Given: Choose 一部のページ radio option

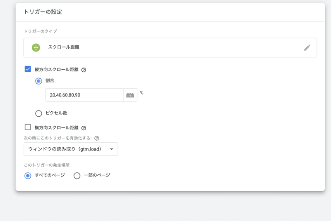Looking at the screenshot, I should point(77,176).
